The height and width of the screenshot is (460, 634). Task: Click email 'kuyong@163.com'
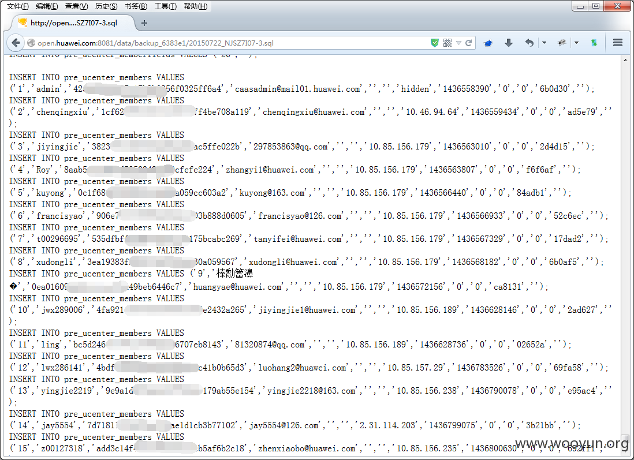272,193
